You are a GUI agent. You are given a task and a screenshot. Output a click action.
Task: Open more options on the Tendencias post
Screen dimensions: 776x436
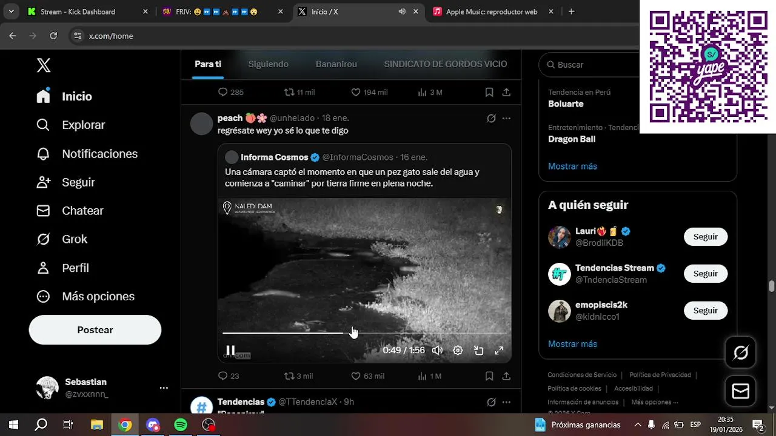506,402
